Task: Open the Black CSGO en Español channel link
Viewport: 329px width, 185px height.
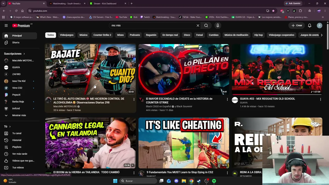Action: tap(158, 106)
